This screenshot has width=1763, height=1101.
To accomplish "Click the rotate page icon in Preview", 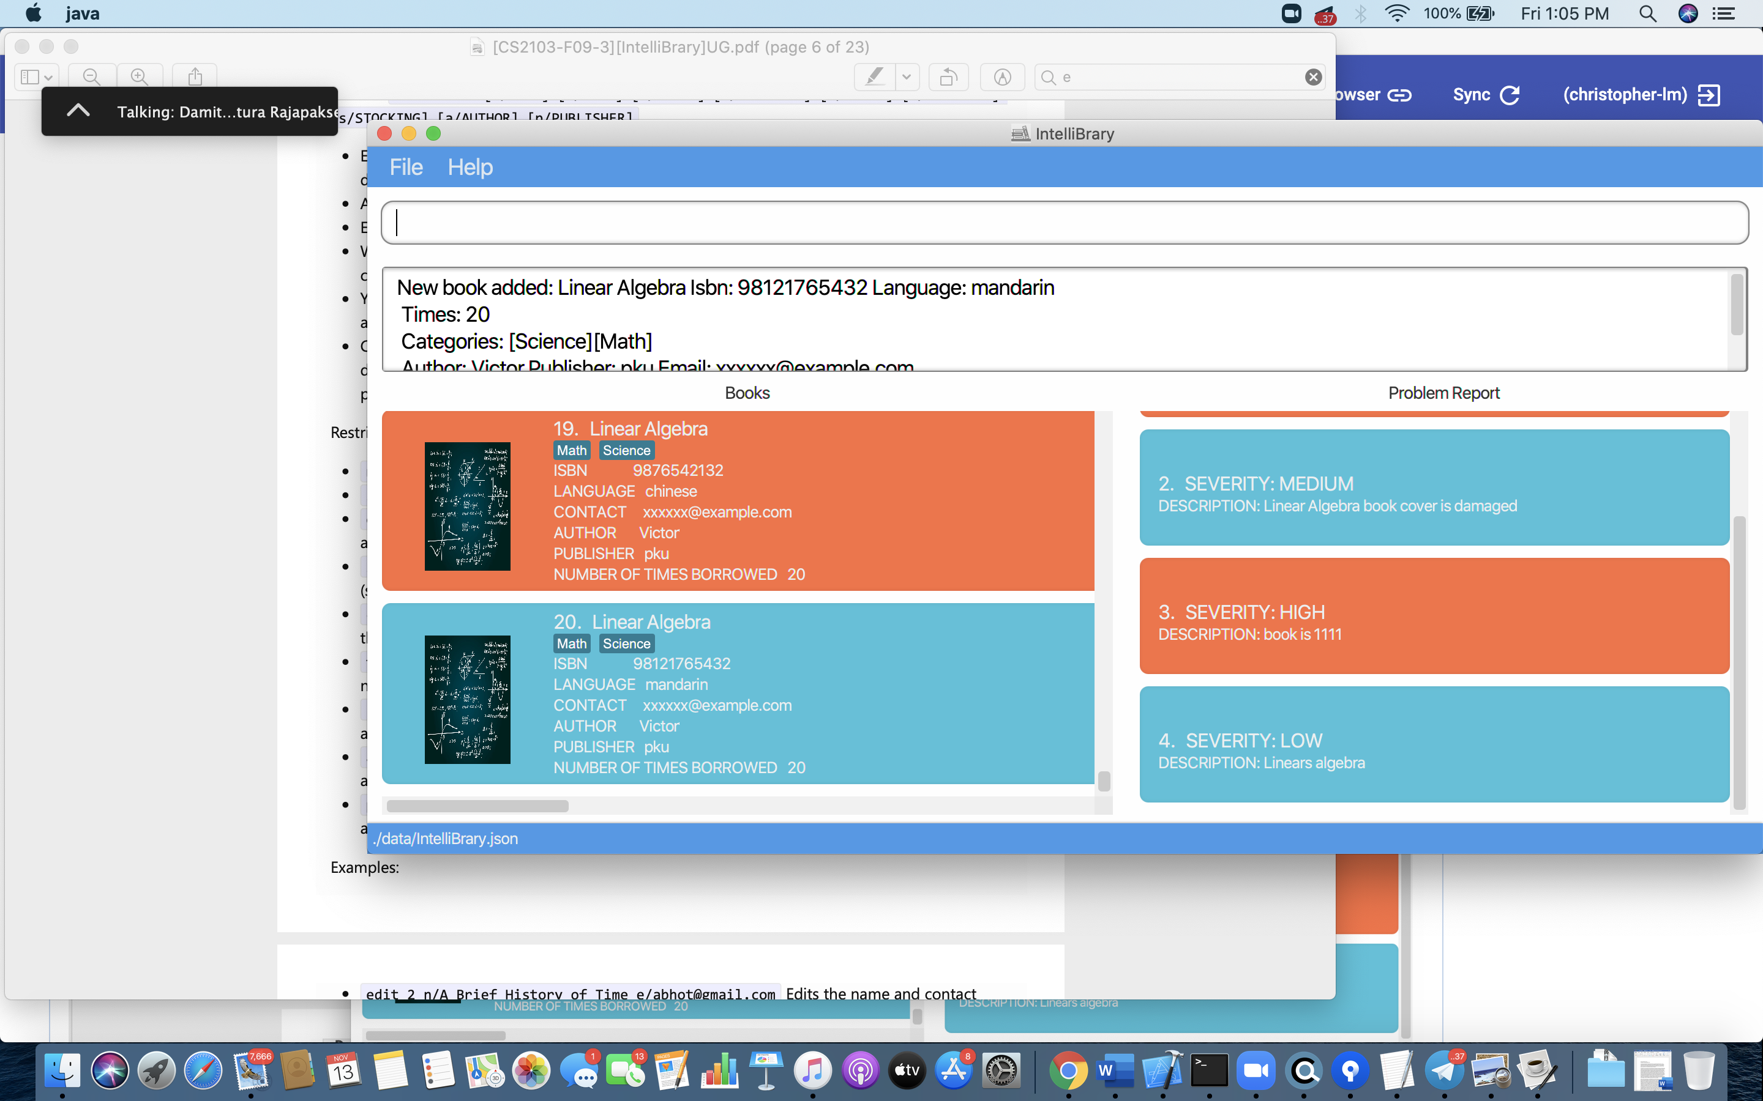I will [x=948, y=76].
